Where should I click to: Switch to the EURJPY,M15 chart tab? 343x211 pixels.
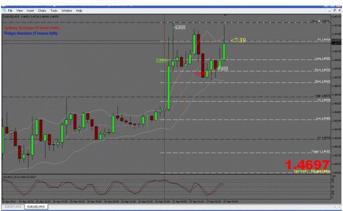tap(13, 207)
